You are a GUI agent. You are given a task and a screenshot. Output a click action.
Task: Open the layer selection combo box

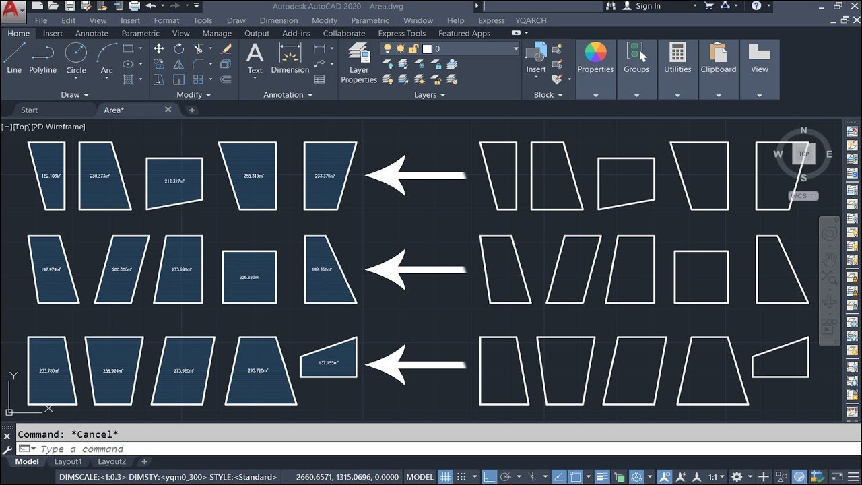[x=450, y=48]
